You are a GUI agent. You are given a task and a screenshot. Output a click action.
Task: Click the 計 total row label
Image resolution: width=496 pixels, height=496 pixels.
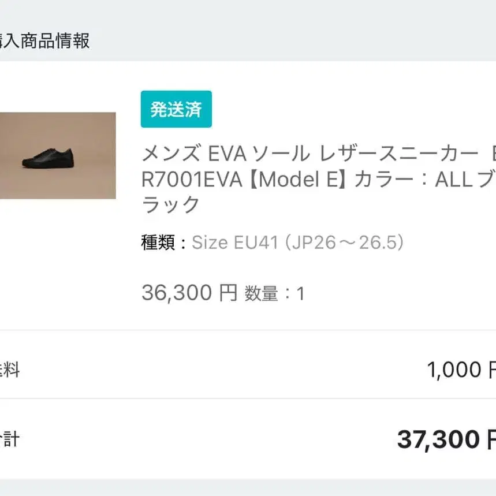(10, 440)
